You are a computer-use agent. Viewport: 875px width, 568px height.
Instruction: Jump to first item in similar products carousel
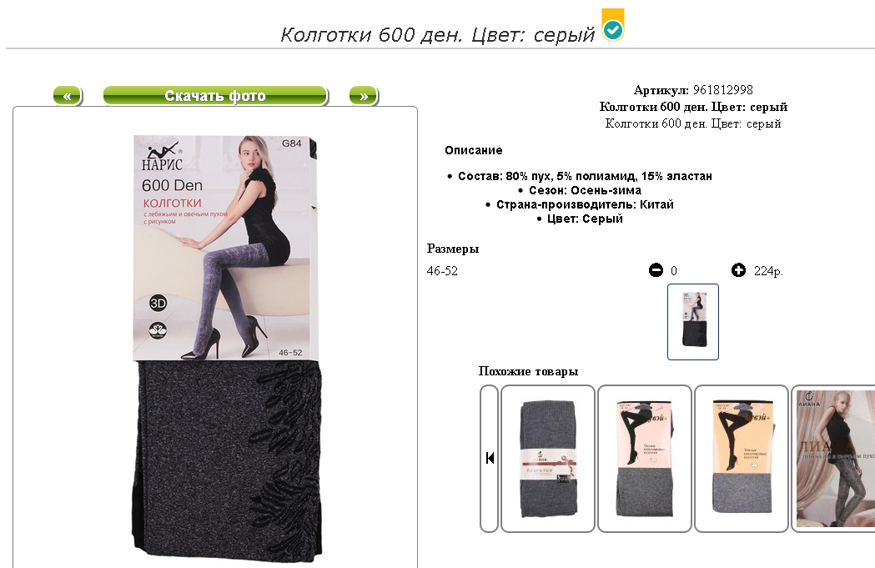click(490, 458)
